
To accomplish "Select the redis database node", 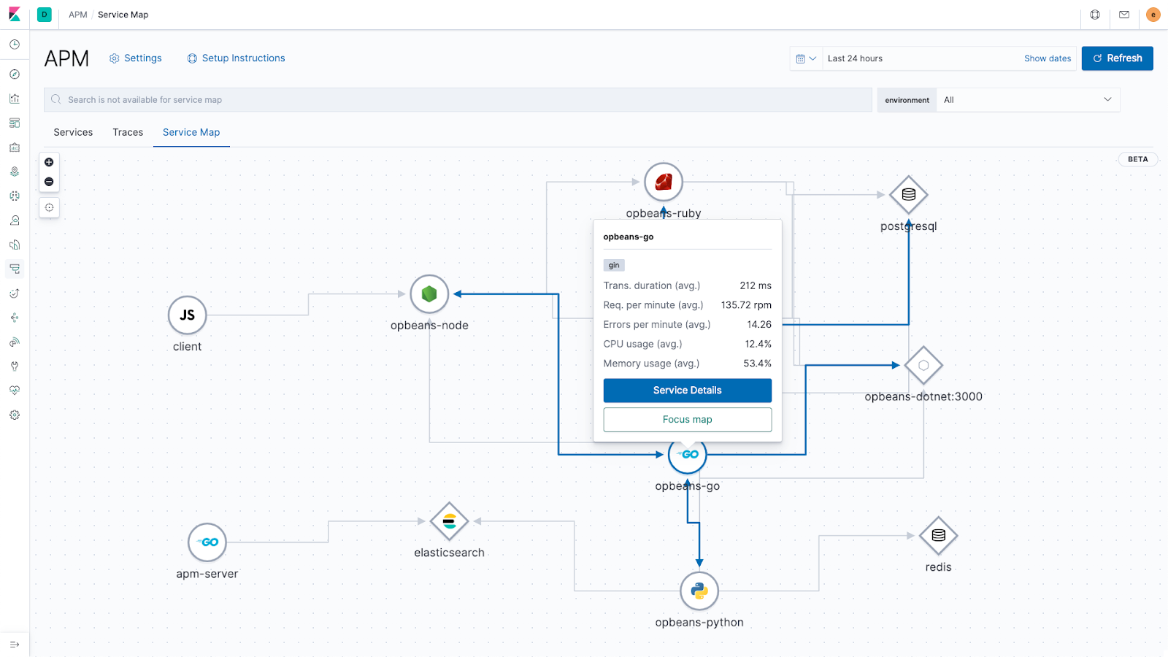I will [939, 535].
